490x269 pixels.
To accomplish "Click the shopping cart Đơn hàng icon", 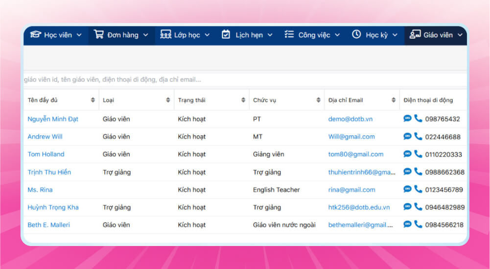I will tap(99, 34).
